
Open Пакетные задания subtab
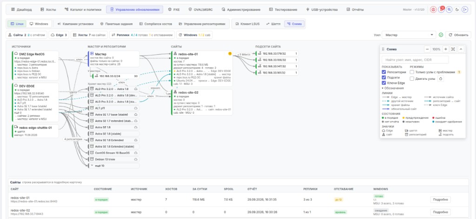(x=116, y=24)
